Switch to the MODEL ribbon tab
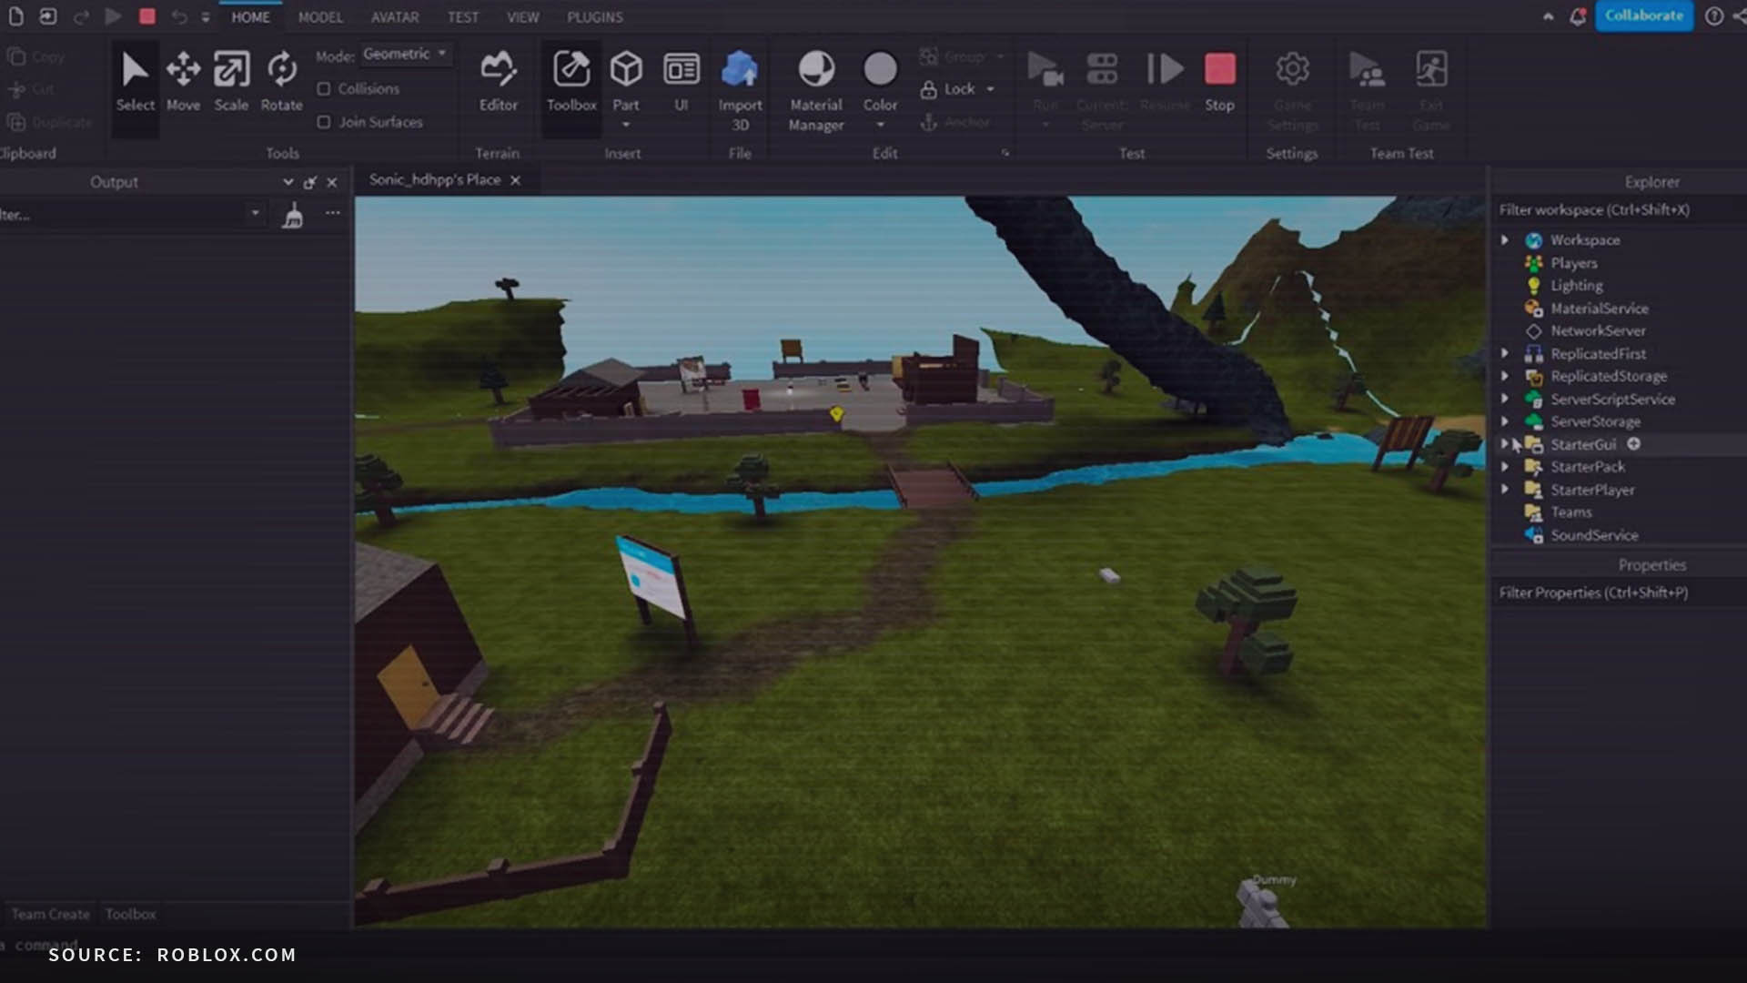 coord(320,17)
